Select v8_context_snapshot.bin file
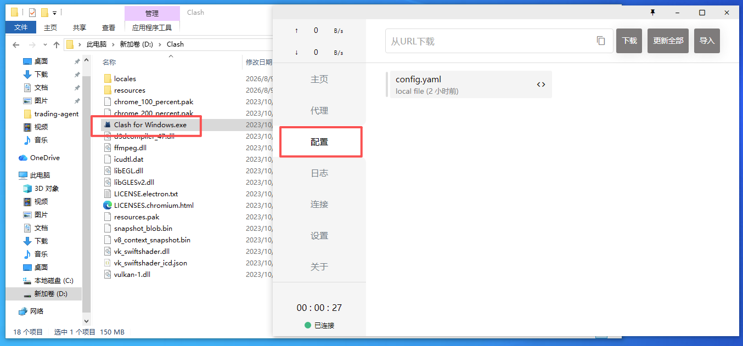The height and width of the screenshot is (346, 743). tap(152, 240)
